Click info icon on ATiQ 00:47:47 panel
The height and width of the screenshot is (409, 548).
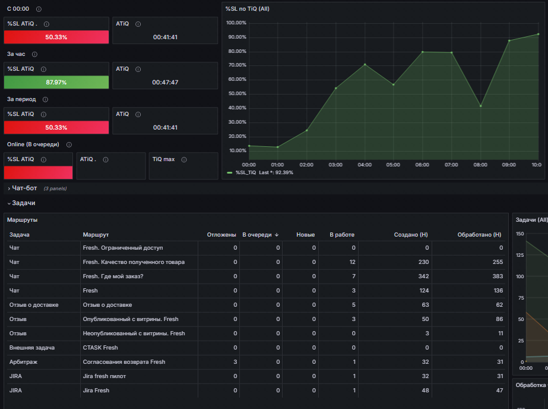tap(138, 70)
